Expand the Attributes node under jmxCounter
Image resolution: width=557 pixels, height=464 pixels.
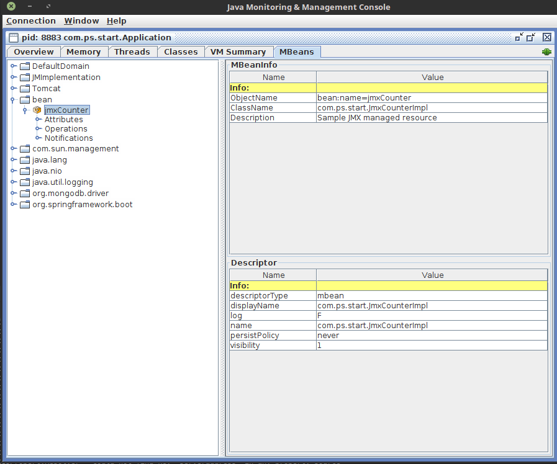click(38, 120)
